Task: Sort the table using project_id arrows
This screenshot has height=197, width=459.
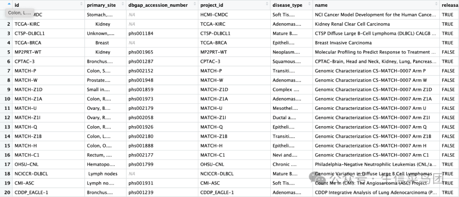Action: pos(267,5)
